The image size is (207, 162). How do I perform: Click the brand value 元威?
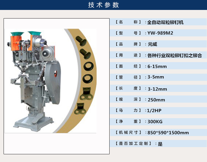click(152, 44)
